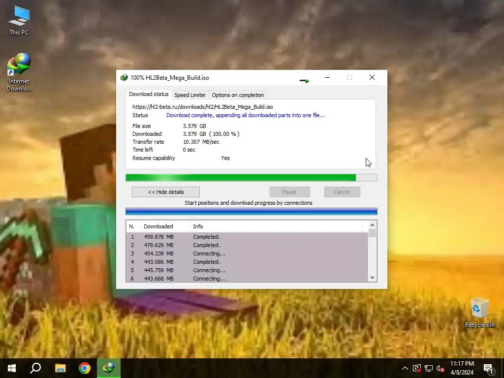Select connection row 454.239 MB
Viewport: 504px width, 378px height.
[247, 253]
